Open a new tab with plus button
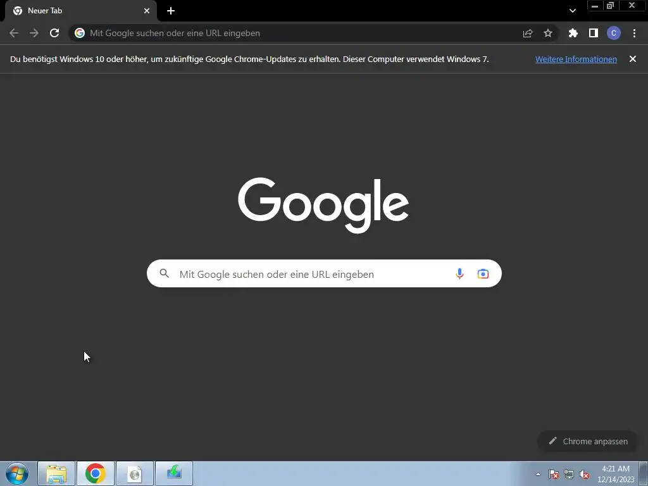Viewport: 648px width, 486px height. 171,11
